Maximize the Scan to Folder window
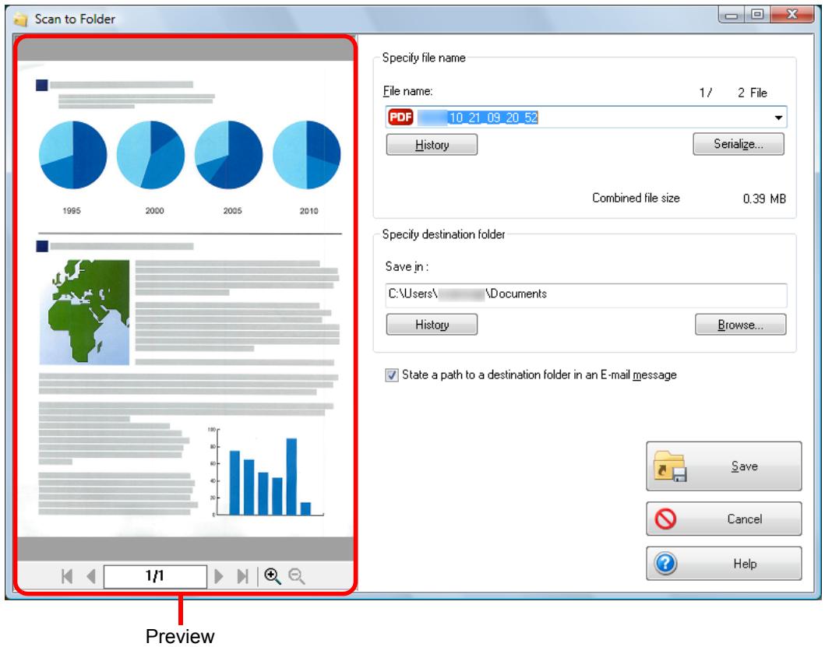Viewport: 825px width, 647px height. coord(756,15)
